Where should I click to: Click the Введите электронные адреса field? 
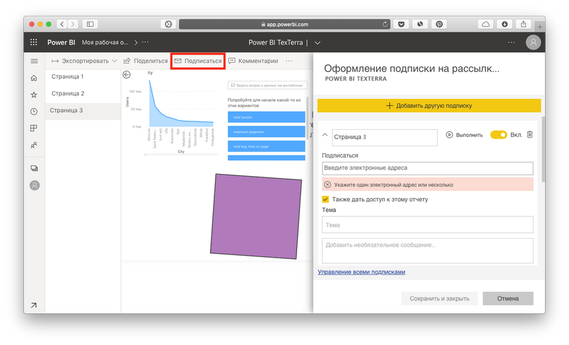click(x=427, y=168)
